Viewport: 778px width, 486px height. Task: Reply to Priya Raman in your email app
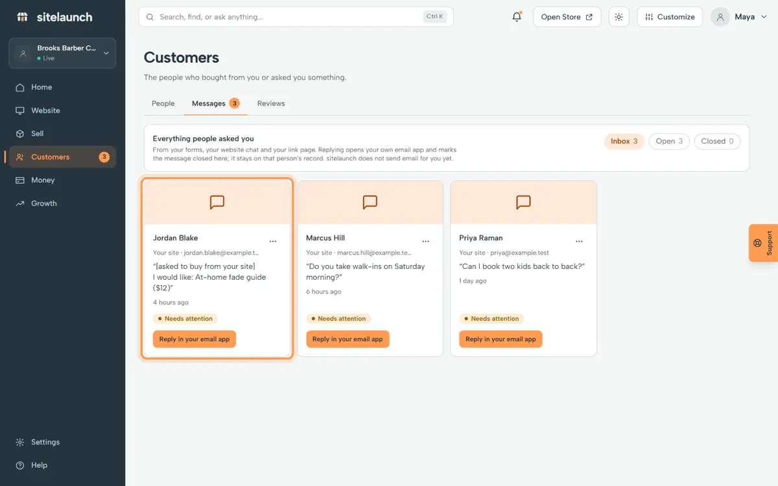(501, 339)
